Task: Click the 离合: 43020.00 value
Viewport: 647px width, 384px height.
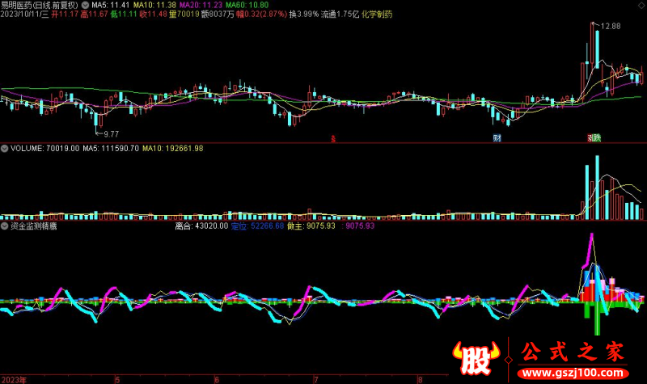Action: click(201, 226)
